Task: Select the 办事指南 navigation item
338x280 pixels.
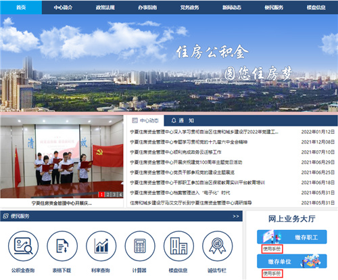Action: tap(147, 7)
